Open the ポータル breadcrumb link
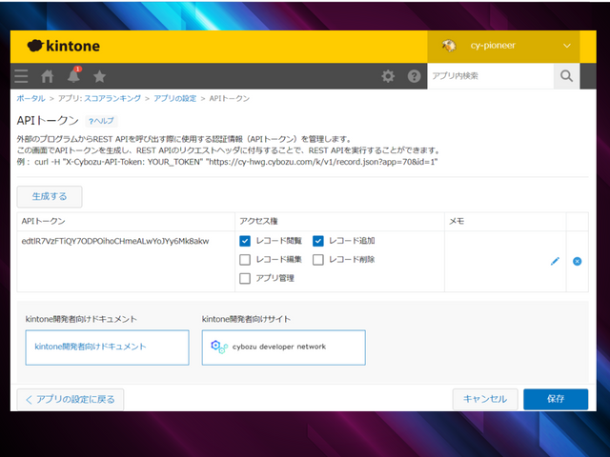 coord(30,98)
